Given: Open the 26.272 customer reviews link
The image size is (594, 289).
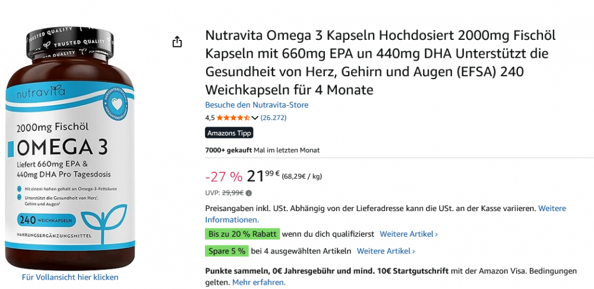Looking at the screenshot, I should (x=273, y=118).
